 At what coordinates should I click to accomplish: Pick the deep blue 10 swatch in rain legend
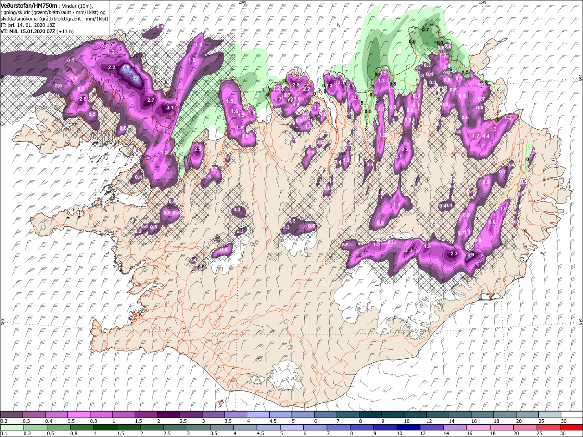point(408,427)
